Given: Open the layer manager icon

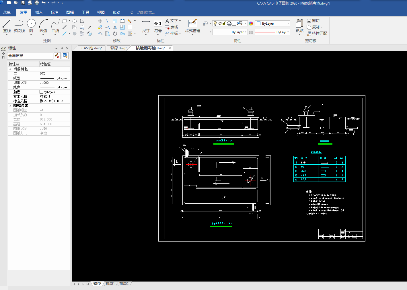Looking at the screenshot, I should [205, 24].
